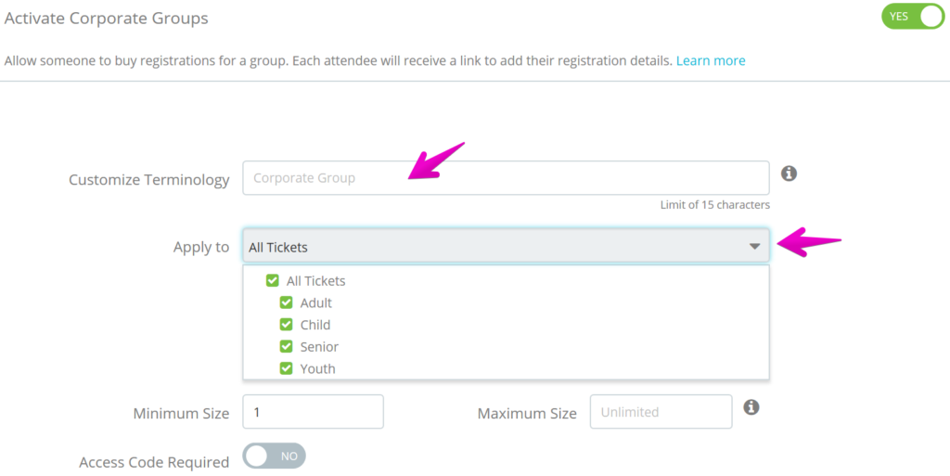950x476 pixels.
Task: Select the Adult label in ticket list
Action: [x=316, y=302]
